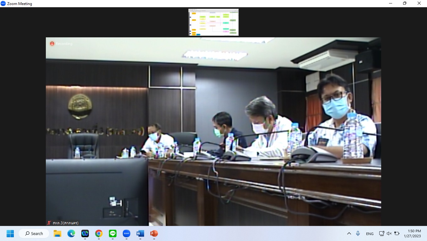Switch to Microsoft Word in the taskbar

click(140, 233)
